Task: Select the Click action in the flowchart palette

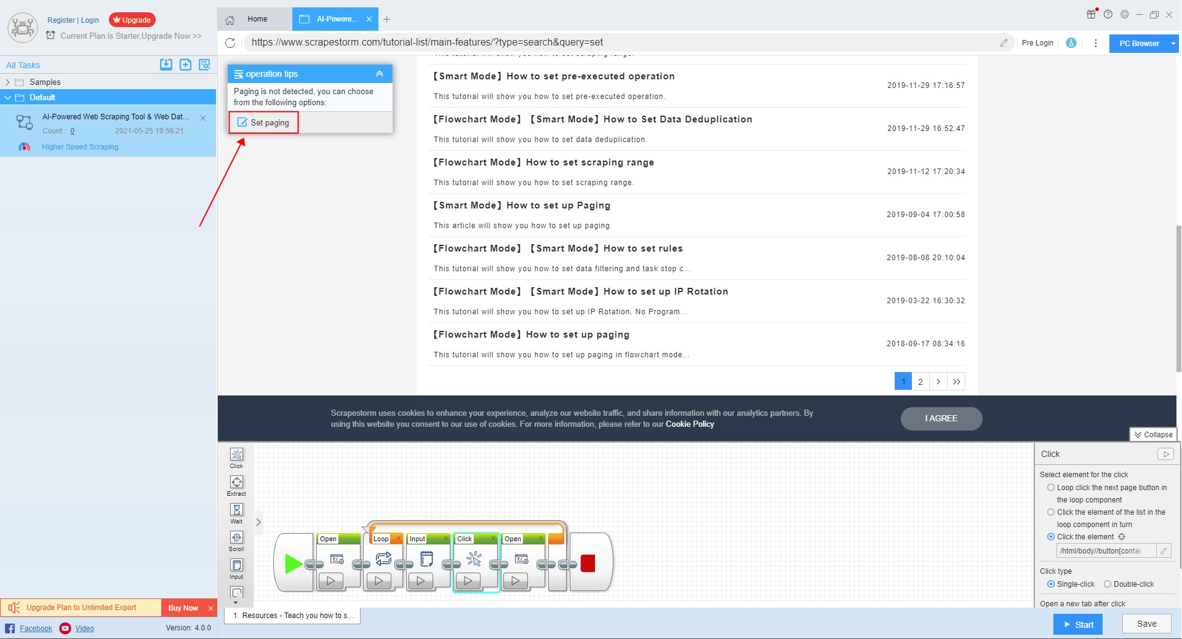Action: point(236,458)
